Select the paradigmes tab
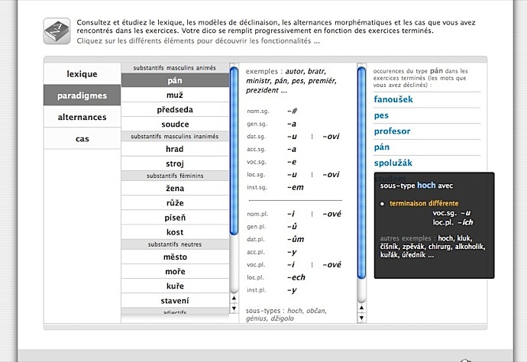The image size is (527, 362). point(82,95)
